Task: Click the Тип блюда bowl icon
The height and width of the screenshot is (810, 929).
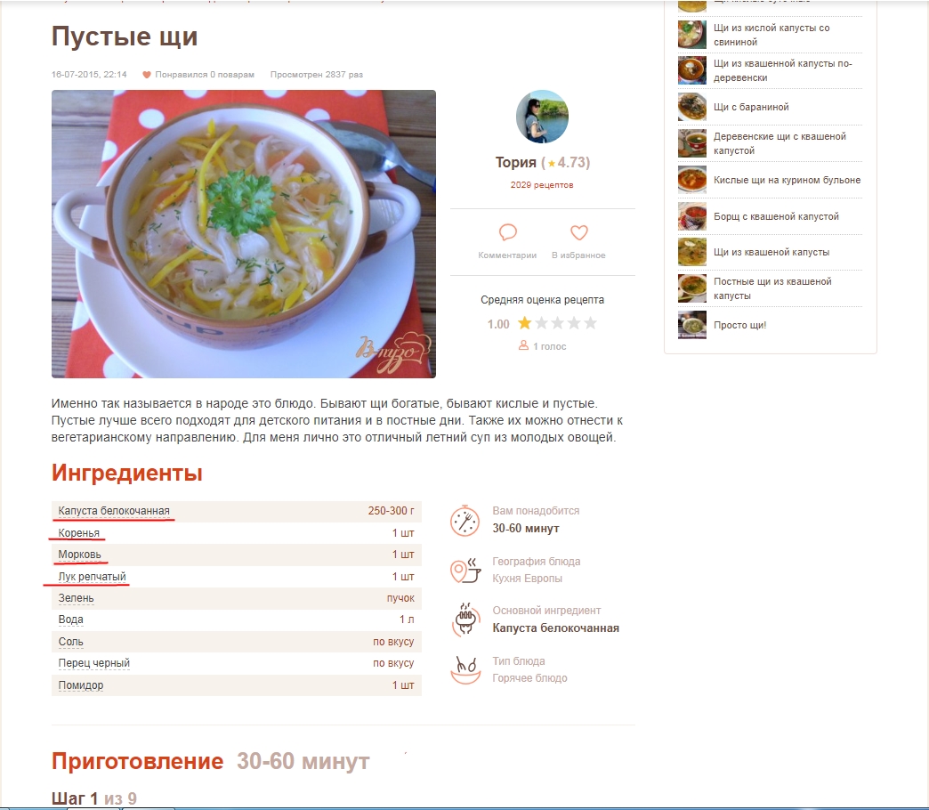Action: (x=465, y=669)
